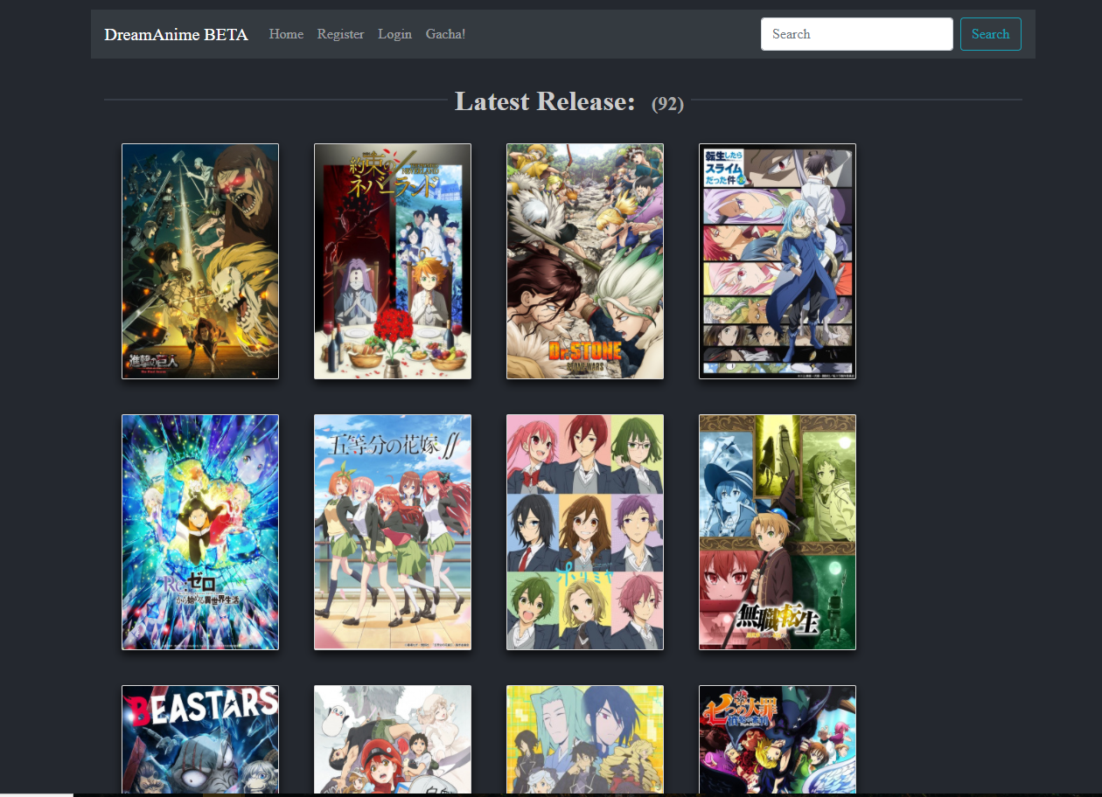Open the Promised Neverland poster

[x=393, y=261]
